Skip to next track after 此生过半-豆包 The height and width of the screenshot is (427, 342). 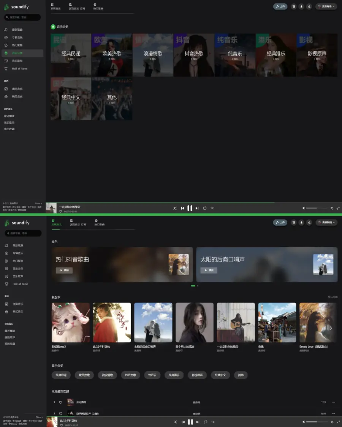pyautogui.click(x=198, y=422)
